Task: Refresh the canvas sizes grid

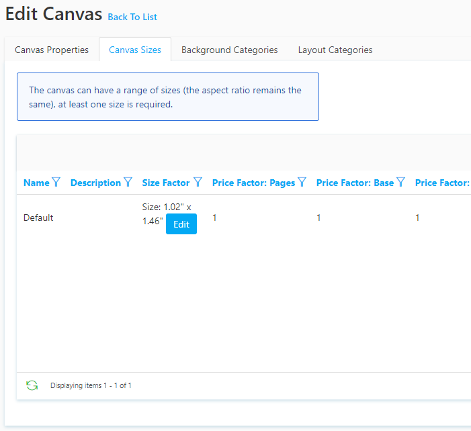Action: pyautogui.click(x=32, y=385)
